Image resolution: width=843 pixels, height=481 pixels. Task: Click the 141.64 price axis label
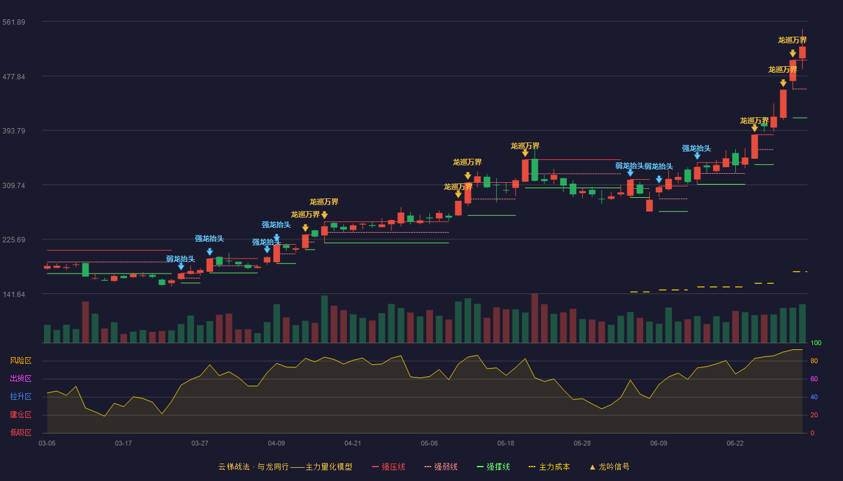pos(14,294)
